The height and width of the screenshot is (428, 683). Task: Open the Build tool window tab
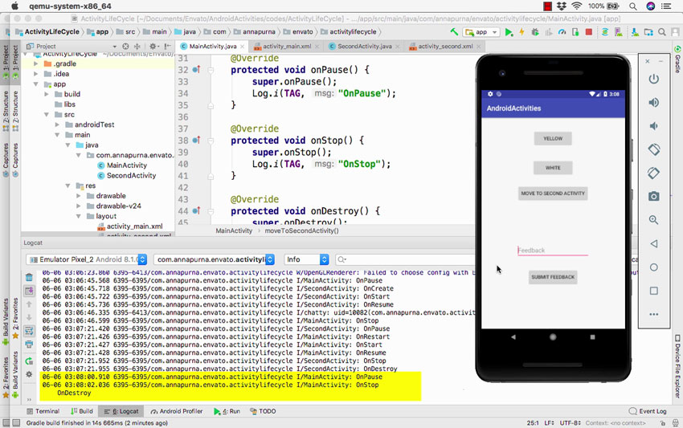[82, 411]
